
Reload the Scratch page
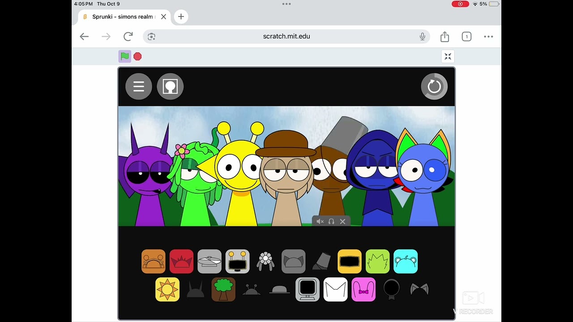point(128,37)
